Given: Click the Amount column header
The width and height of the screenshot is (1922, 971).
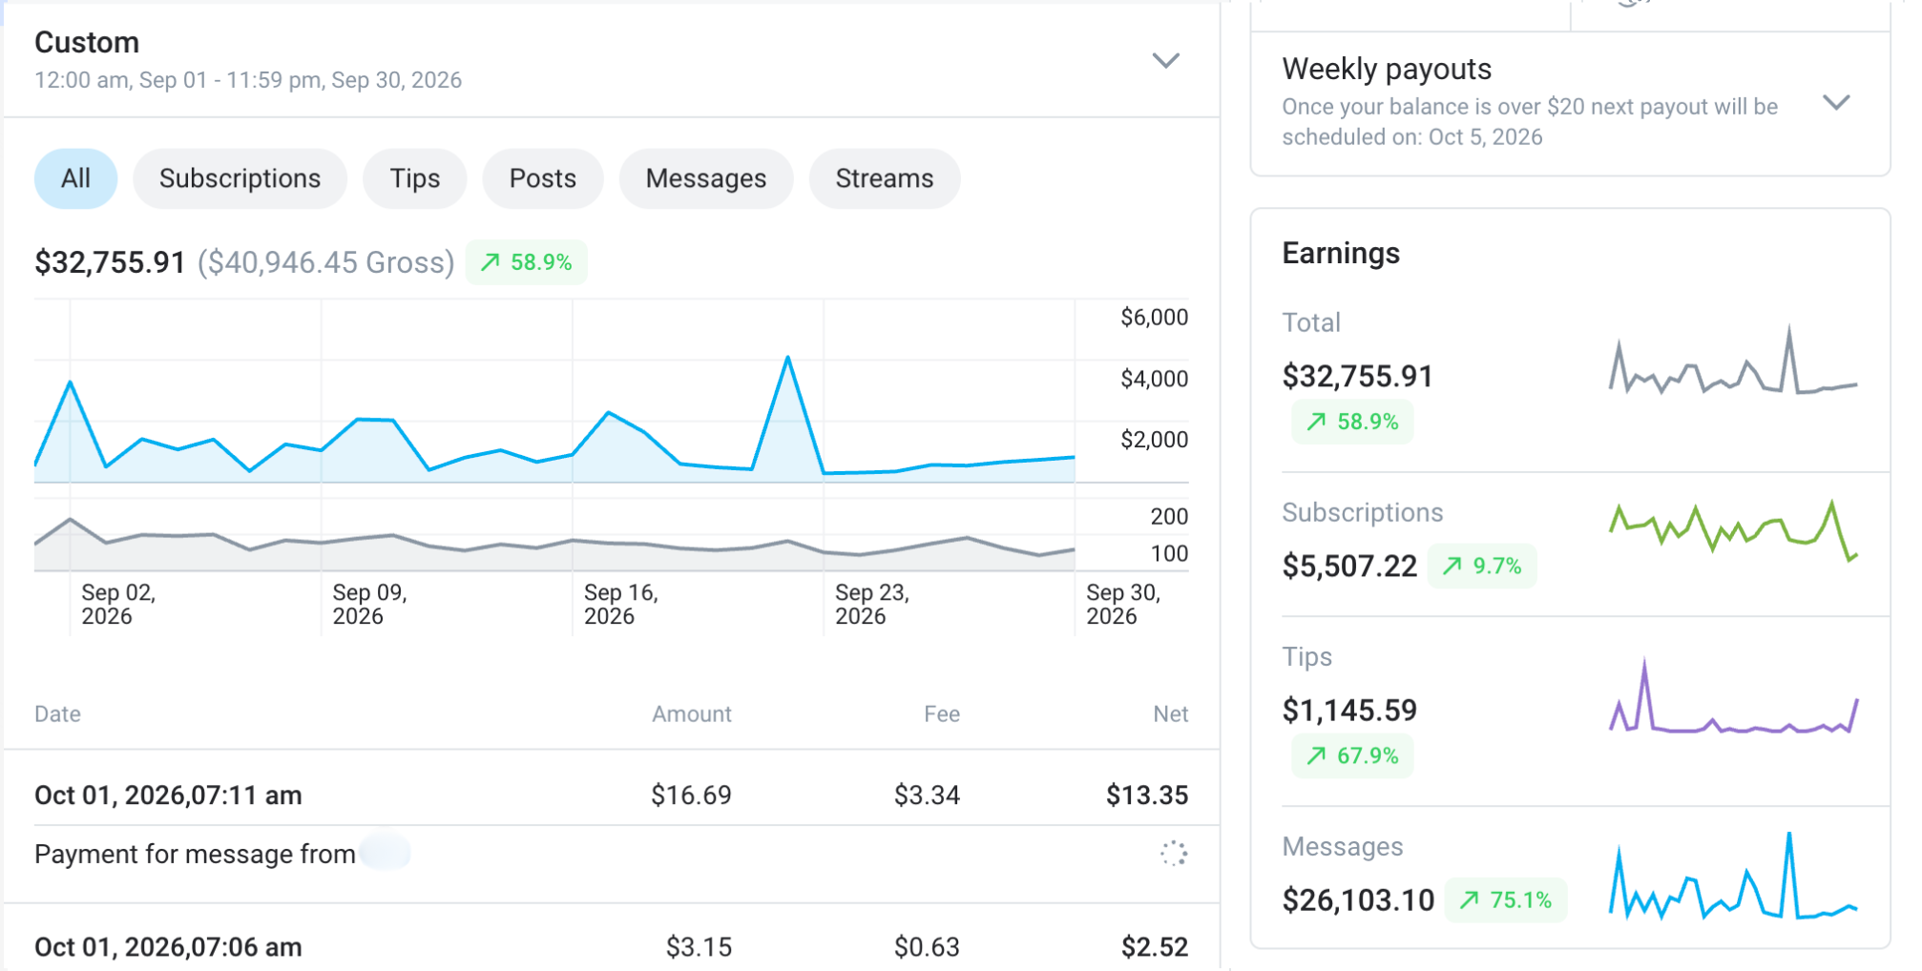Looking at the screenshot, I should click(691, 714).
